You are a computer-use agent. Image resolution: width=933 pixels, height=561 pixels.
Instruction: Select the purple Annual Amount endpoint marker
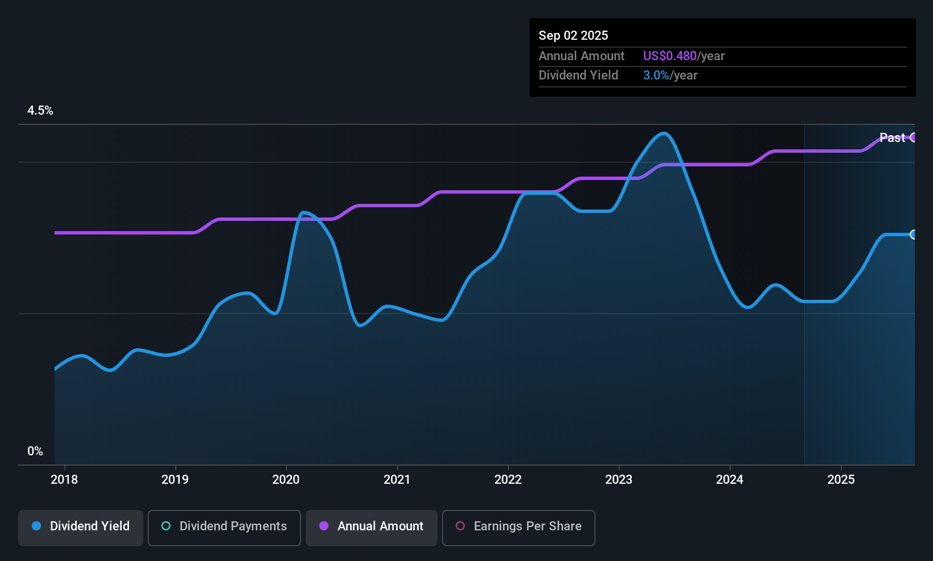tap(913, 137)
